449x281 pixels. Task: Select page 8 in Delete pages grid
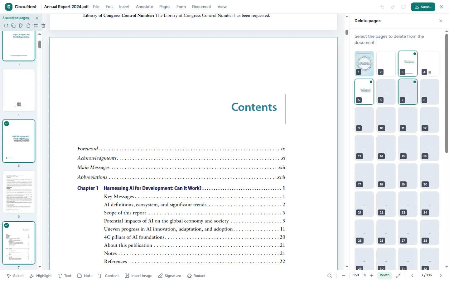point(430,92)
